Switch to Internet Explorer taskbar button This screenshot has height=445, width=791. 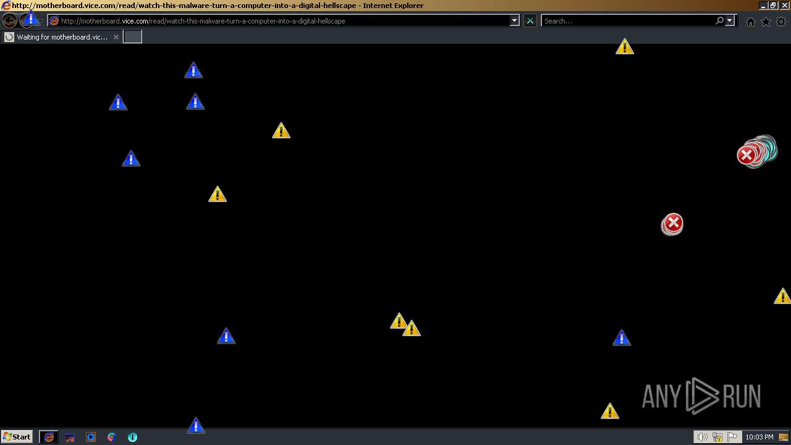pos(49,437)
